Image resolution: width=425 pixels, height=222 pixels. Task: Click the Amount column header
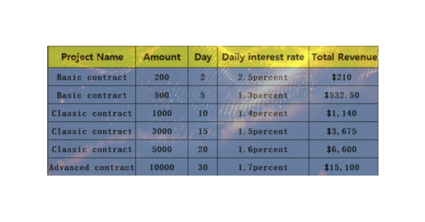tap(162, 57)
